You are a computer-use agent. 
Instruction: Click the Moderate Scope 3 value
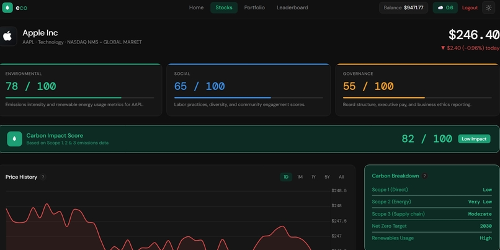pyautogui.click(x=480, y=214)
